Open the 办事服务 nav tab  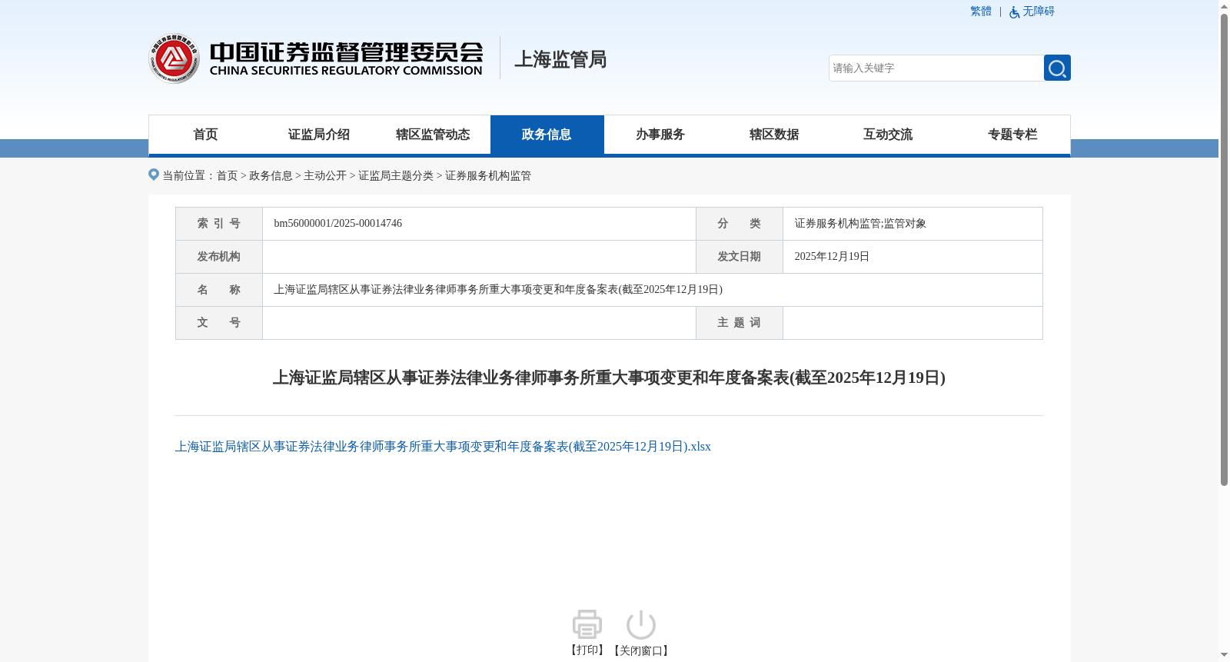click(x=660, y=135)
